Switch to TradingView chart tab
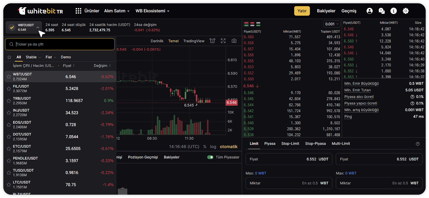 click(194, 41)
